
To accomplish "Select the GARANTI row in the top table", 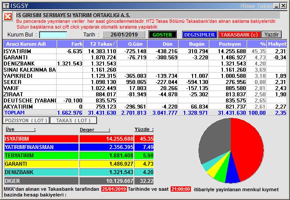I will point(145,57).
